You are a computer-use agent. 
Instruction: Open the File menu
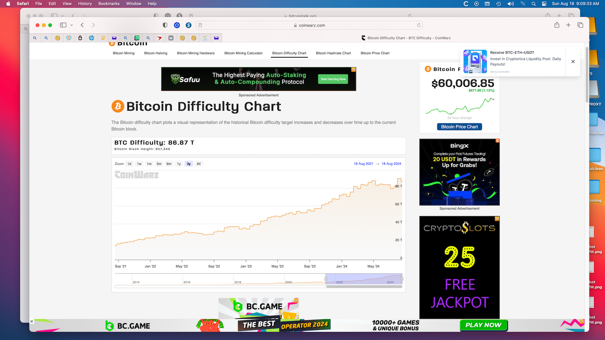(39, 4)
